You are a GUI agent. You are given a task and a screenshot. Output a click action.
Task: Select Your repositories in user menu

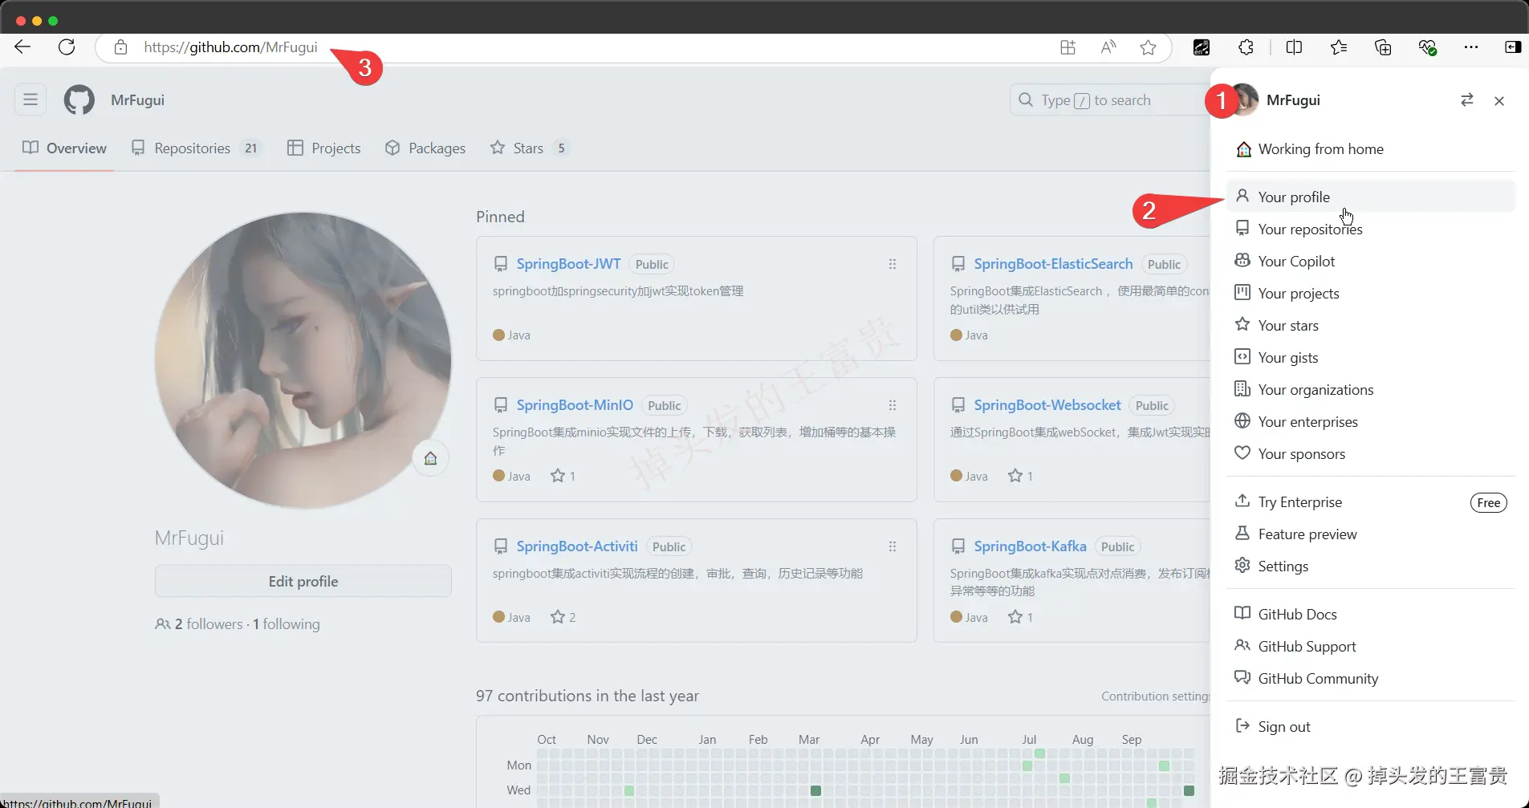(x=1370, y=229)
